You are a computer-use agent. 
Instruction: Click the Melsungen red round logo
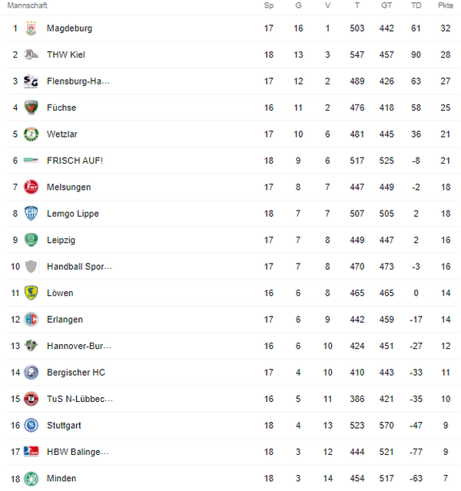pos(31,187)
